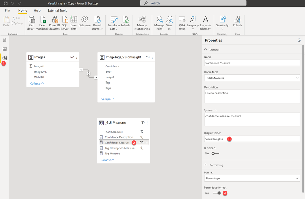The width and height of the screenshot is (305, 199).
Task: Copy the selection
Action: click(x=17, y=23)
